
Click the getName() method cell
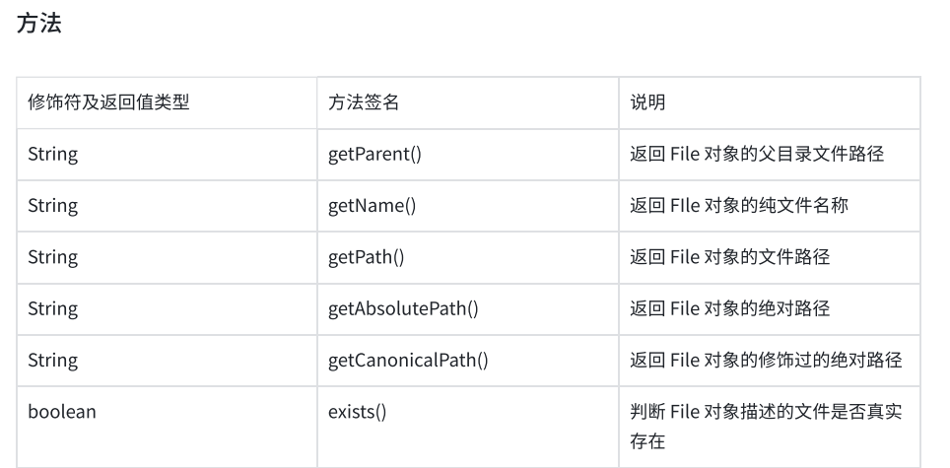372,206
